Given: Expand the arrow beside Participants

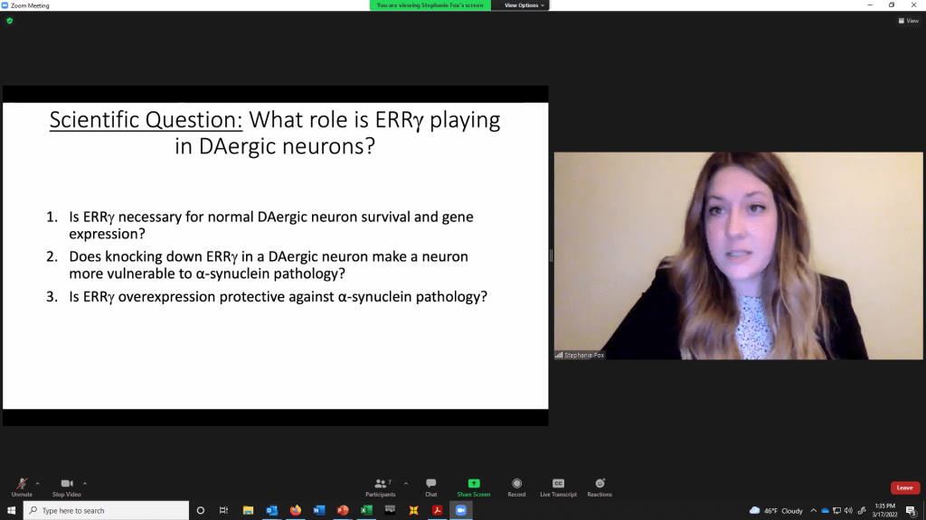Looking at the screenshot, I should 406,483.
